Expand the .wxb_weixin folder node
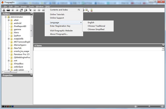This screenshot has height=109, width=166. click(x=9, y=70)
